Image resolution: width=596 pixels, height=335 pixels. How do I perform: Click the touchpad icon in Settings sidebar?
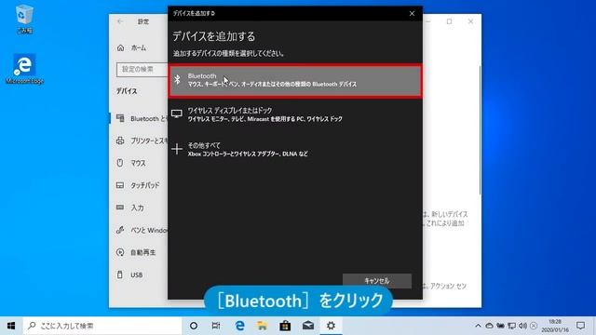coord(120,185)
